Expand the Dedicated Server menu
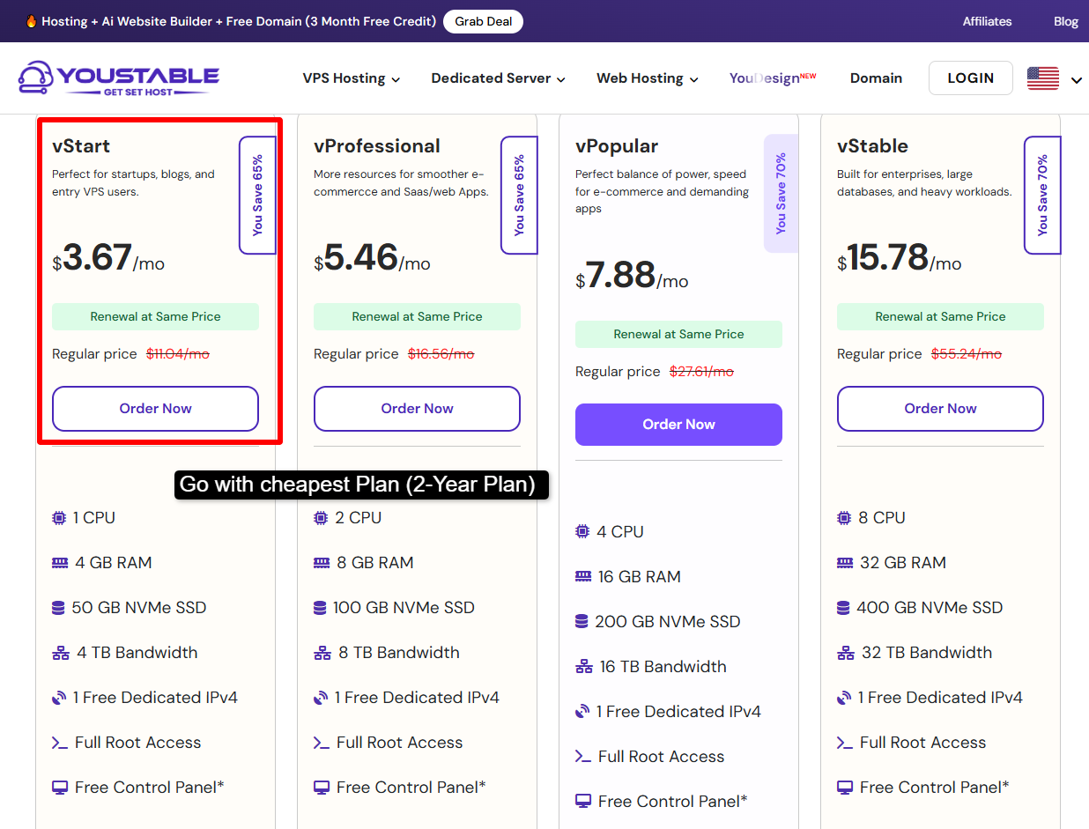 click(498, 78)
